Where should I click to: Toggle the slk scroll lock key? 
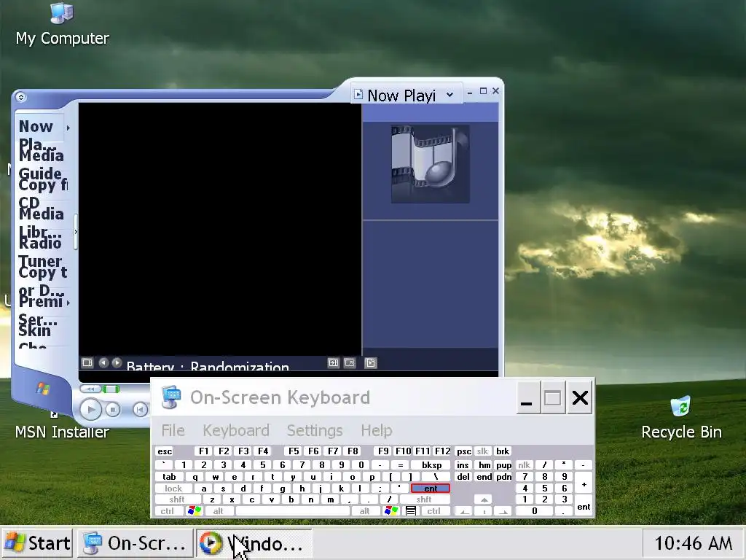[482, 451]
